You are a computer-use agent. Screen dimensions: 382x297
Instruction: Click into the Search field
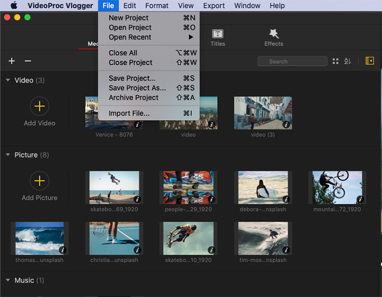(291, 62)
